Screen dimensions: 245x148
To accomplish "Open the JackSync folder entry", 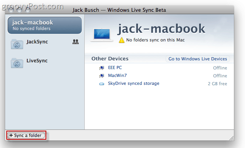I will [45, 44].
